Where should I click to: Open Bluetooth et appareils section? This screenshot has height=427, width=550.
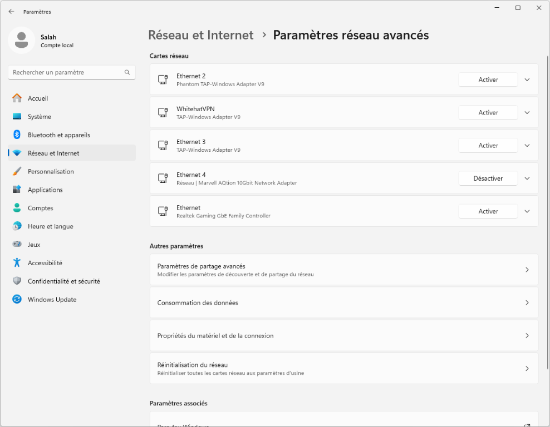(72, 135)
